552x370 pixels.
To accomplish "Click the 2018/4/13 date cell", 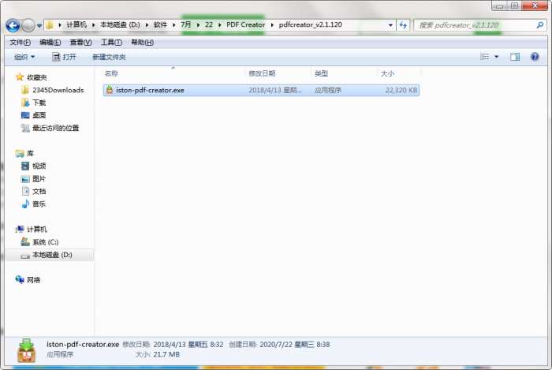I will [275, 90].
